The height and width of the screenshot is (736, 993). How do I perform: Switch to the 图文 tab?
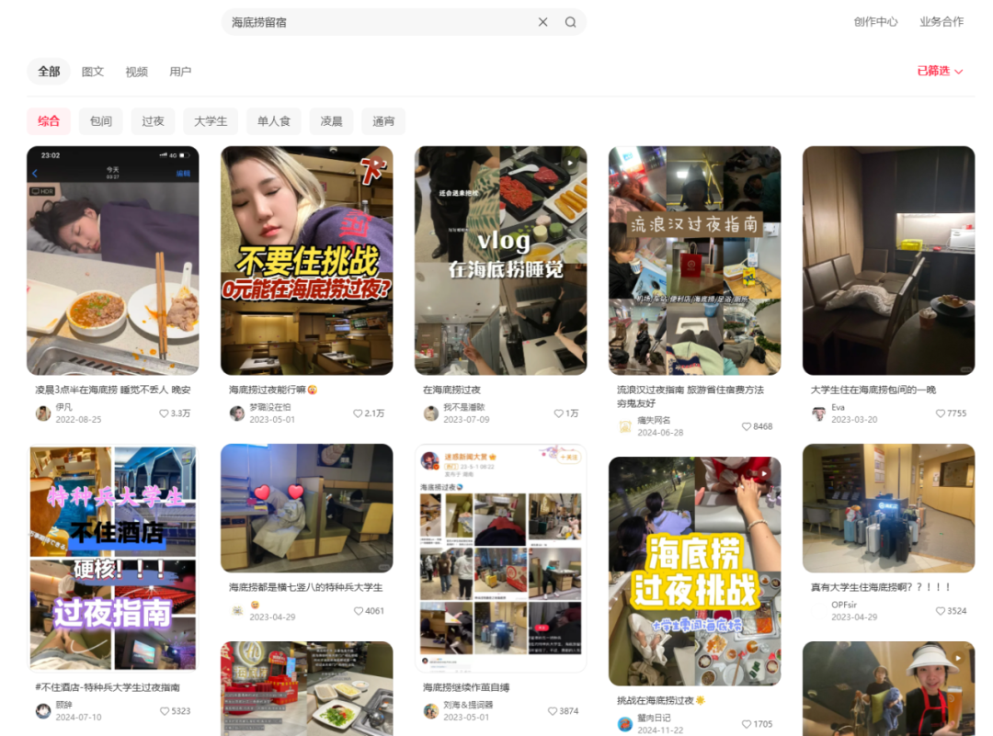[x=93, y=72]
